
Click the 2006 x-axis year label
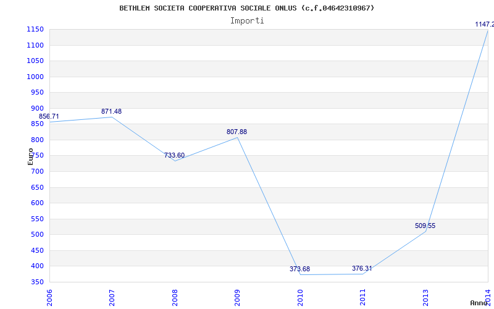[49, 297]
